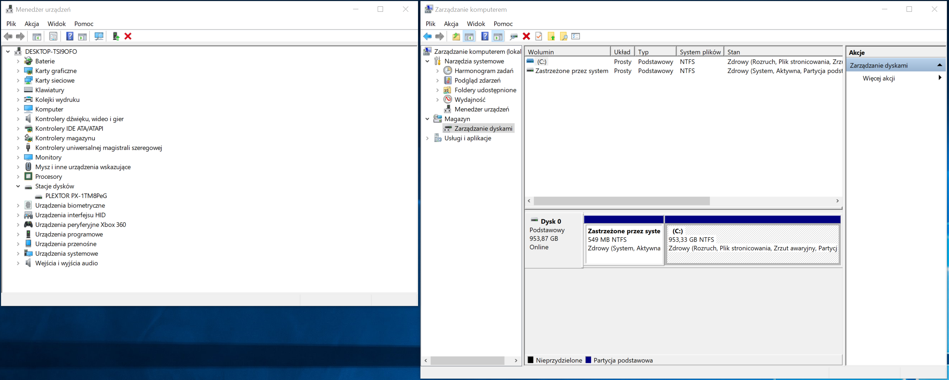949x380 pixels.
Task: Click yellow folder with green arrow icon
Action: coord(551,36)
